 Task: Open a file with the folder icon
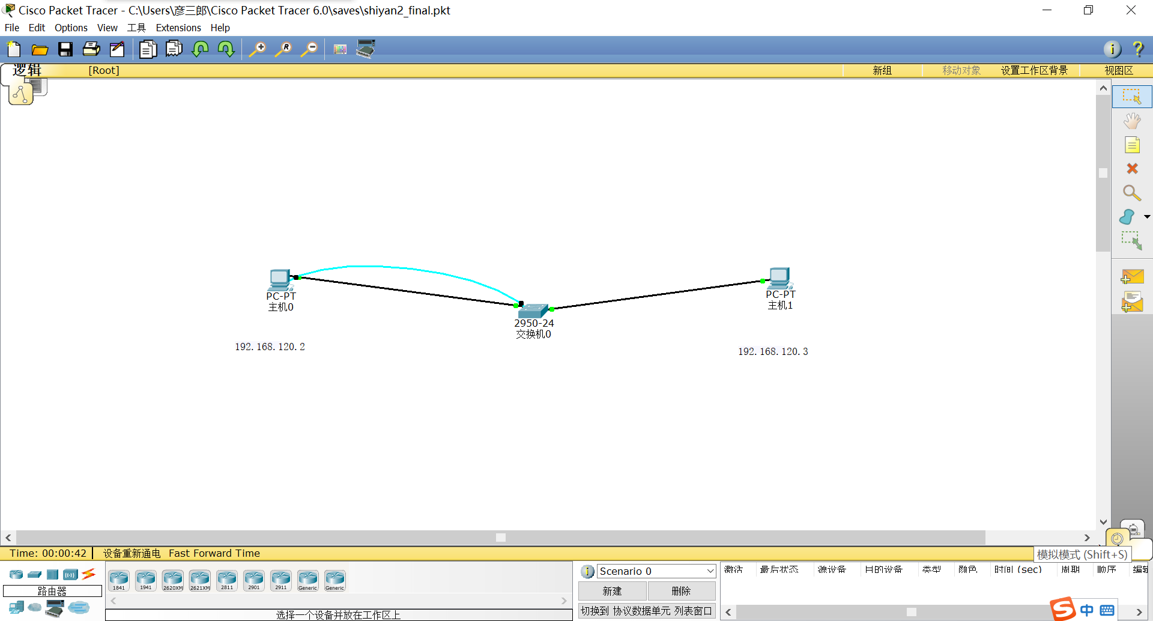click(x=40, y=49)
